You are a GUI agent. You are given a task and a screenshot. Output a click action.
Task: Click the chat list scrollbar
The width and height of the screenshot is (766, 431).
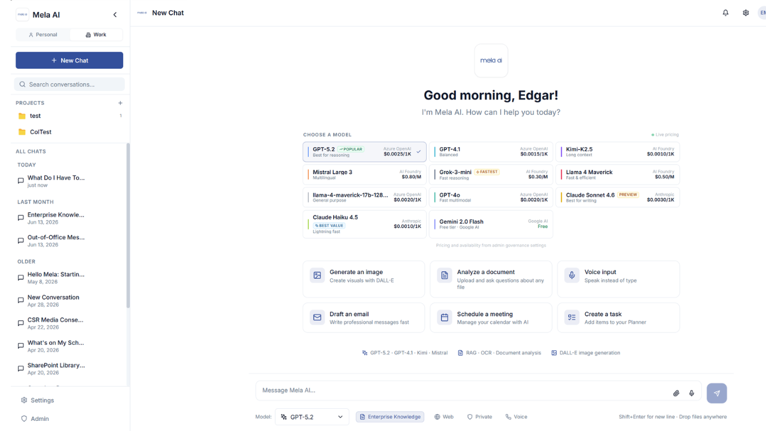(x=128, y=225)
